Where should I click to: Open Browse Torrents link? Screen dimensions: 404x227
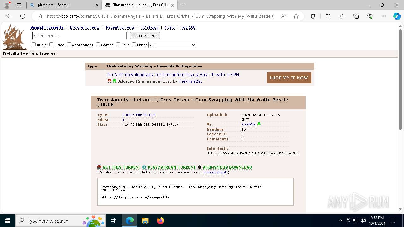pyautogui.click(x=85, y=27)
